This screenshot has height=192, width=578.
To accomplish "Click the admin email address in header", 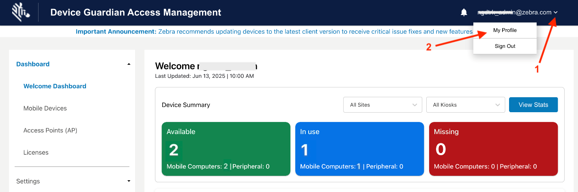I will coord(514,13).
